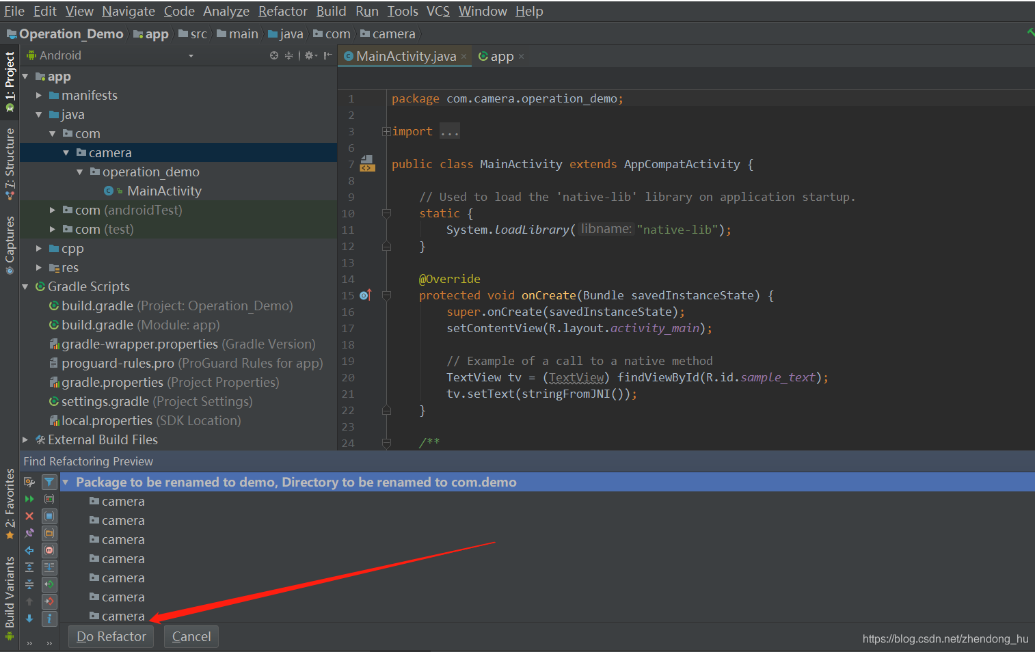Image resolution: width=1035 pixels, height=652 pixels.
Task: Click Collapse All icon in Project panel header
Action: click(x=288, y=55)
